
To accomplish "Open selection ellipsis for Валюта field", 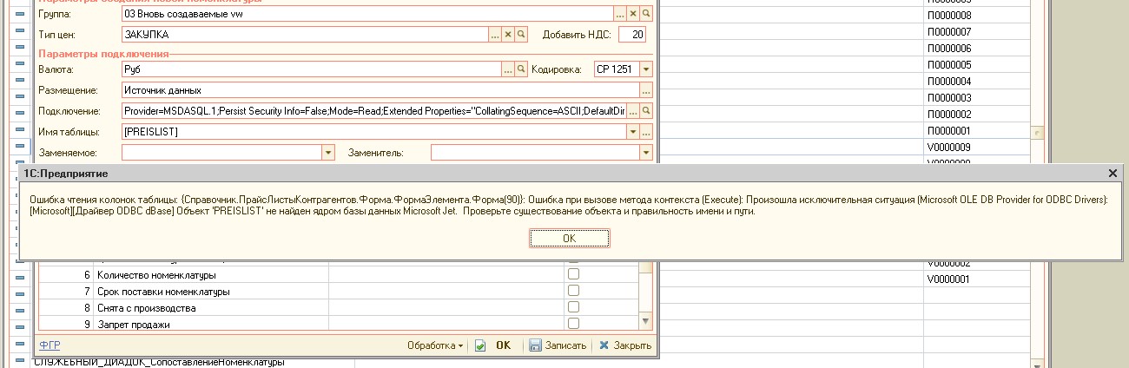I will pyautogui.click(x=508, y=69).
